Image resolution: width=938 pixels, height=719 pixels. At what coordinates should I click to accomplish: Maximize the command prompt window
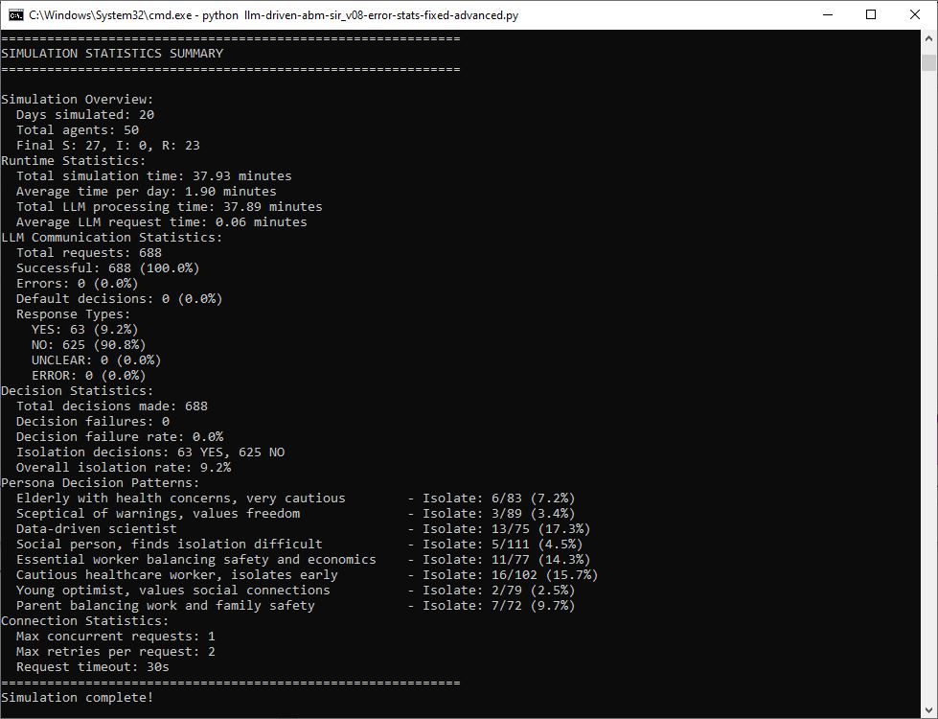[871, 14]
